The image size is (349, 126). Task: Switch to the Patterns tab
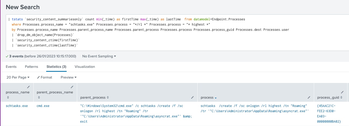[x=31, y=67]
